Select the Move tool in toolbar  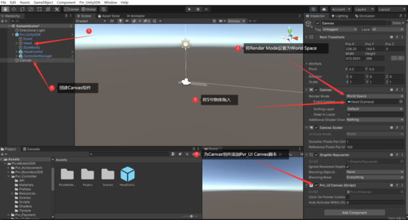[x=13, y=9]
